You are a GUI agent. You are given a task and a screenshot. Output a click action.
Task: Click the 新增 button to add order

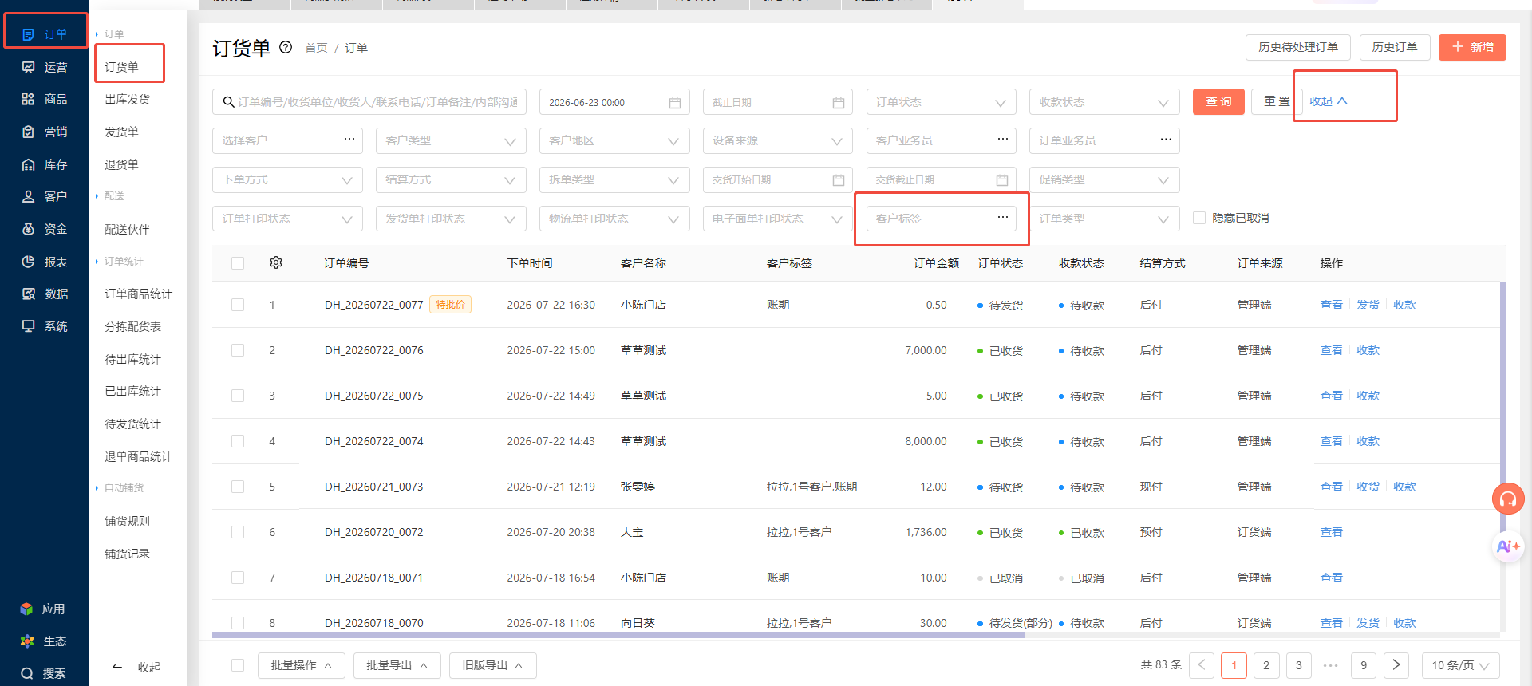pos(1472,47)
